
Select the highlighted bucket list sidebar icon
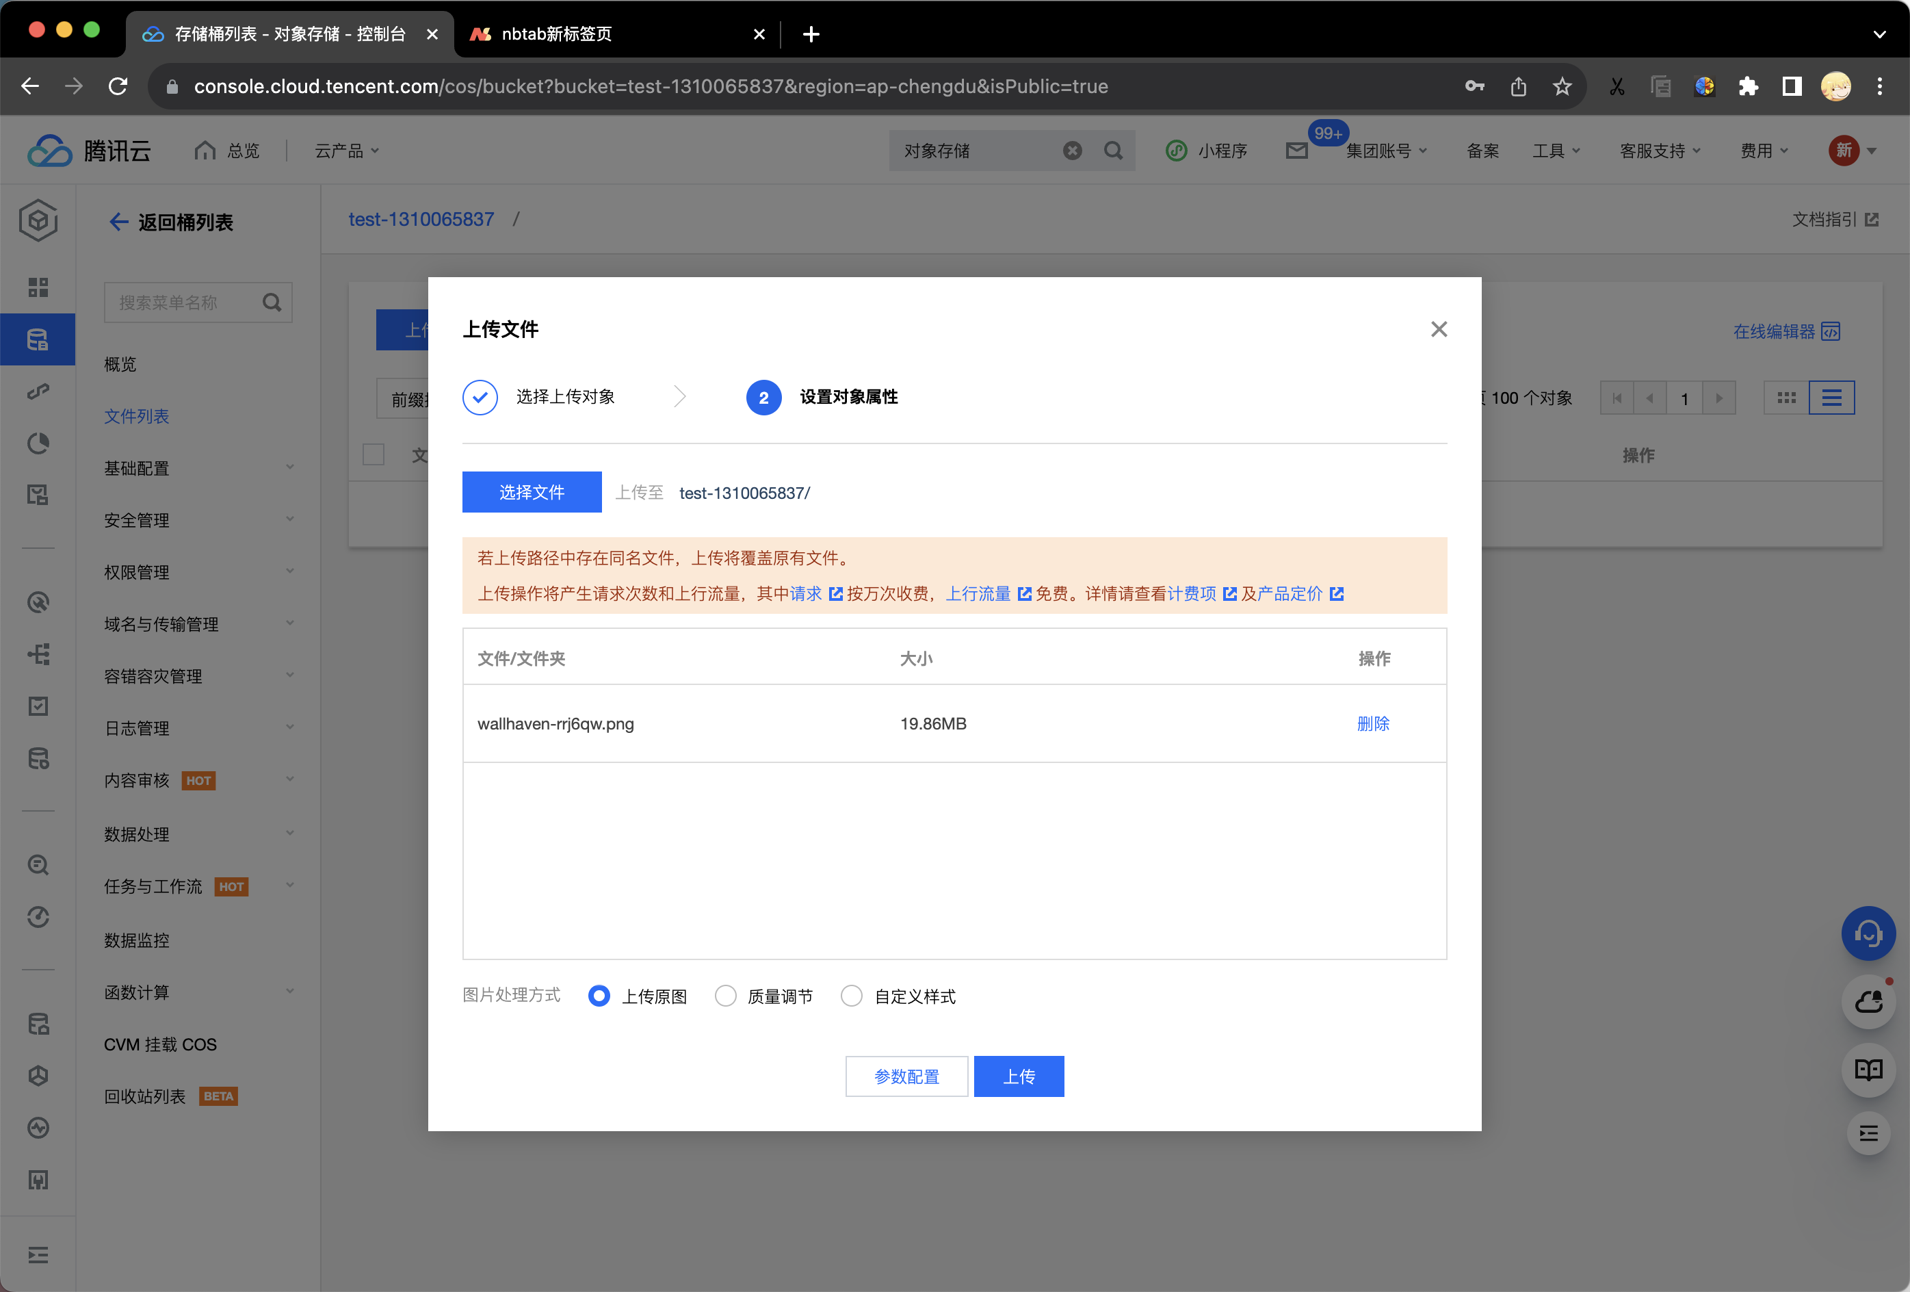[38, 339]
